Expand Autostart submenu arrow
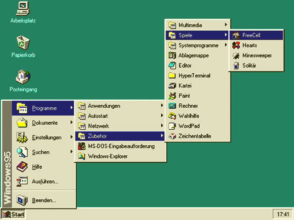The width and height of the screenshot is (294, 220). 162,115
